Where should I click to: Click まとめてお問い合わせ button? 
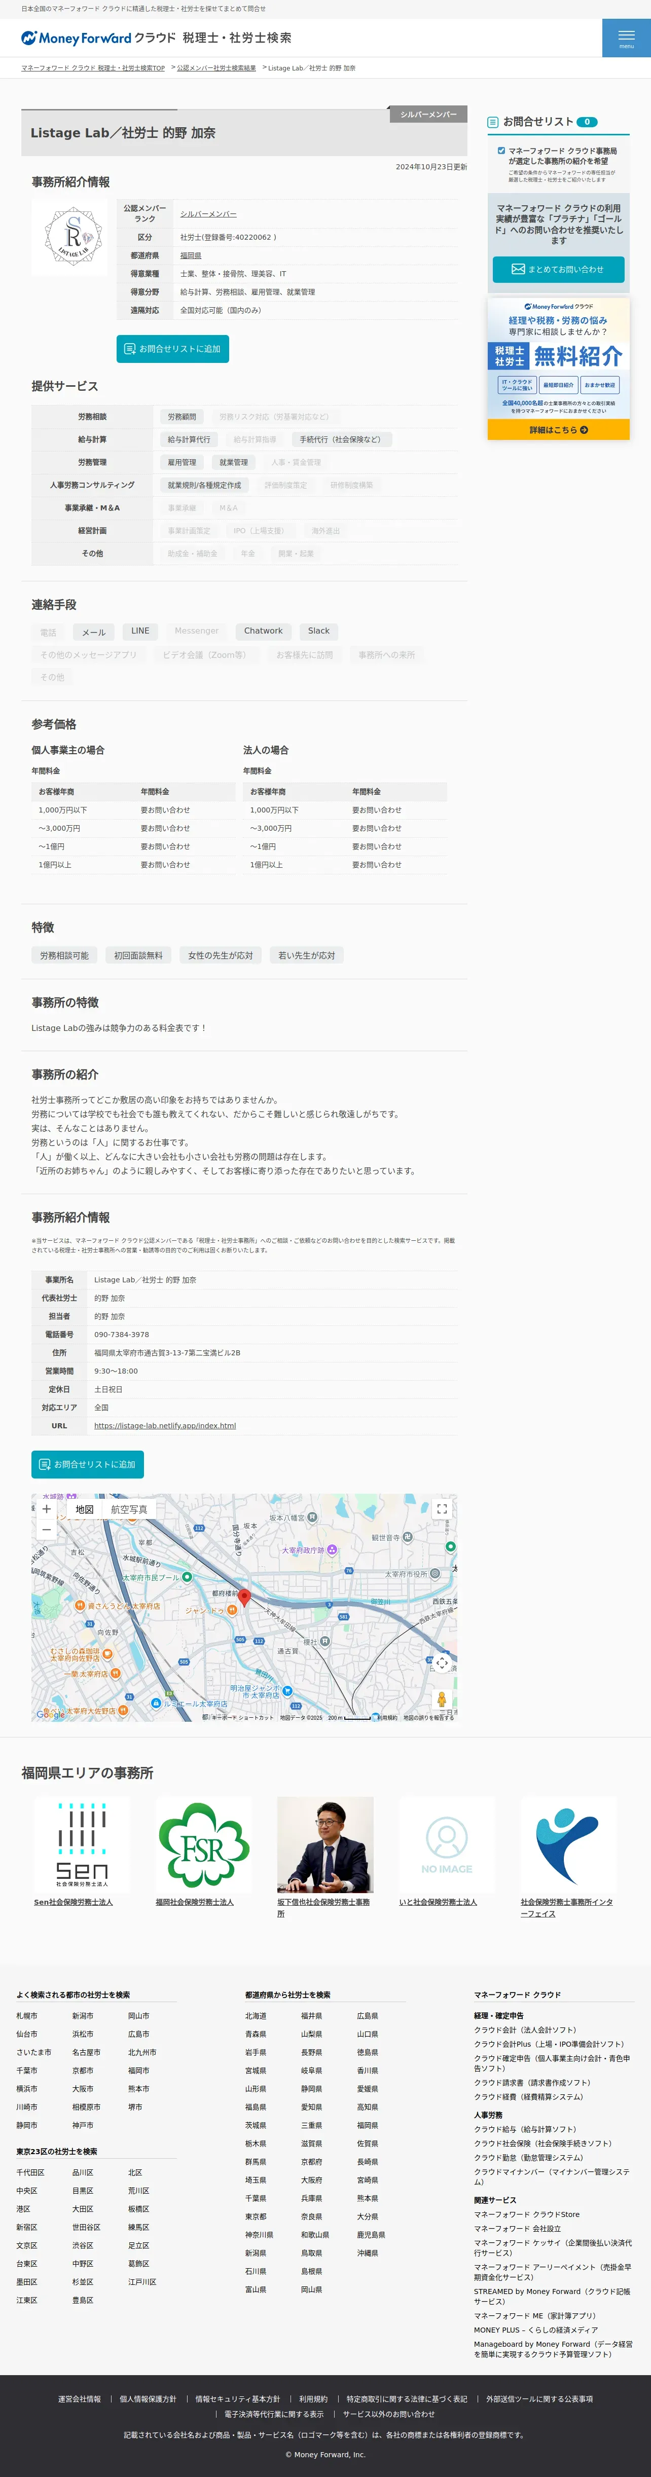(x=558, y=269)
